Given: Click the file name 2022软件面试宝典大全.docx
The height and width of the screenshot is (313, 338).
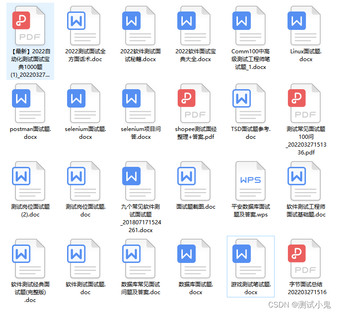Looking at the screenshot, I should click(196, 55).
